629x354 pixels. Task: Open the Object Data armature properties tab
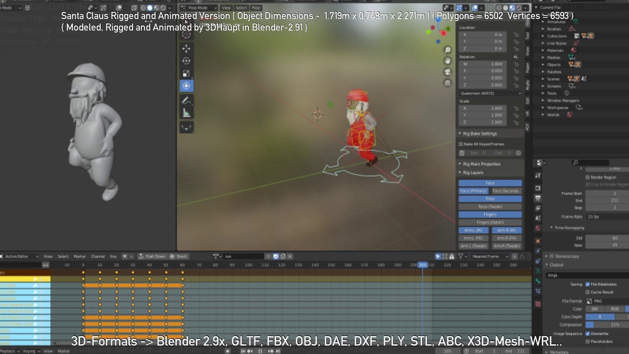[538, 271]
